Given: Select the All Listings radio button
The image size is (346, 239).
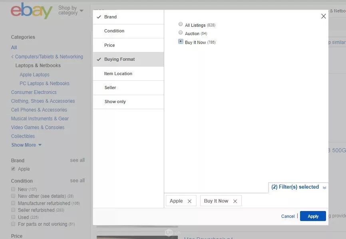Looking at the screenshot, I should click(181, 24).
